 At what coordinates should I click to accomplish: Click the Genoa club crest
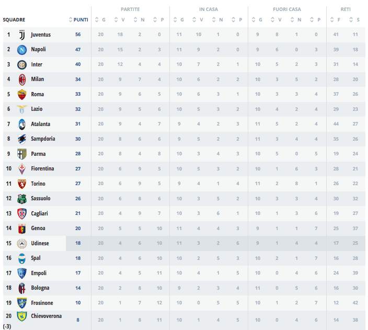pos(22,229)
